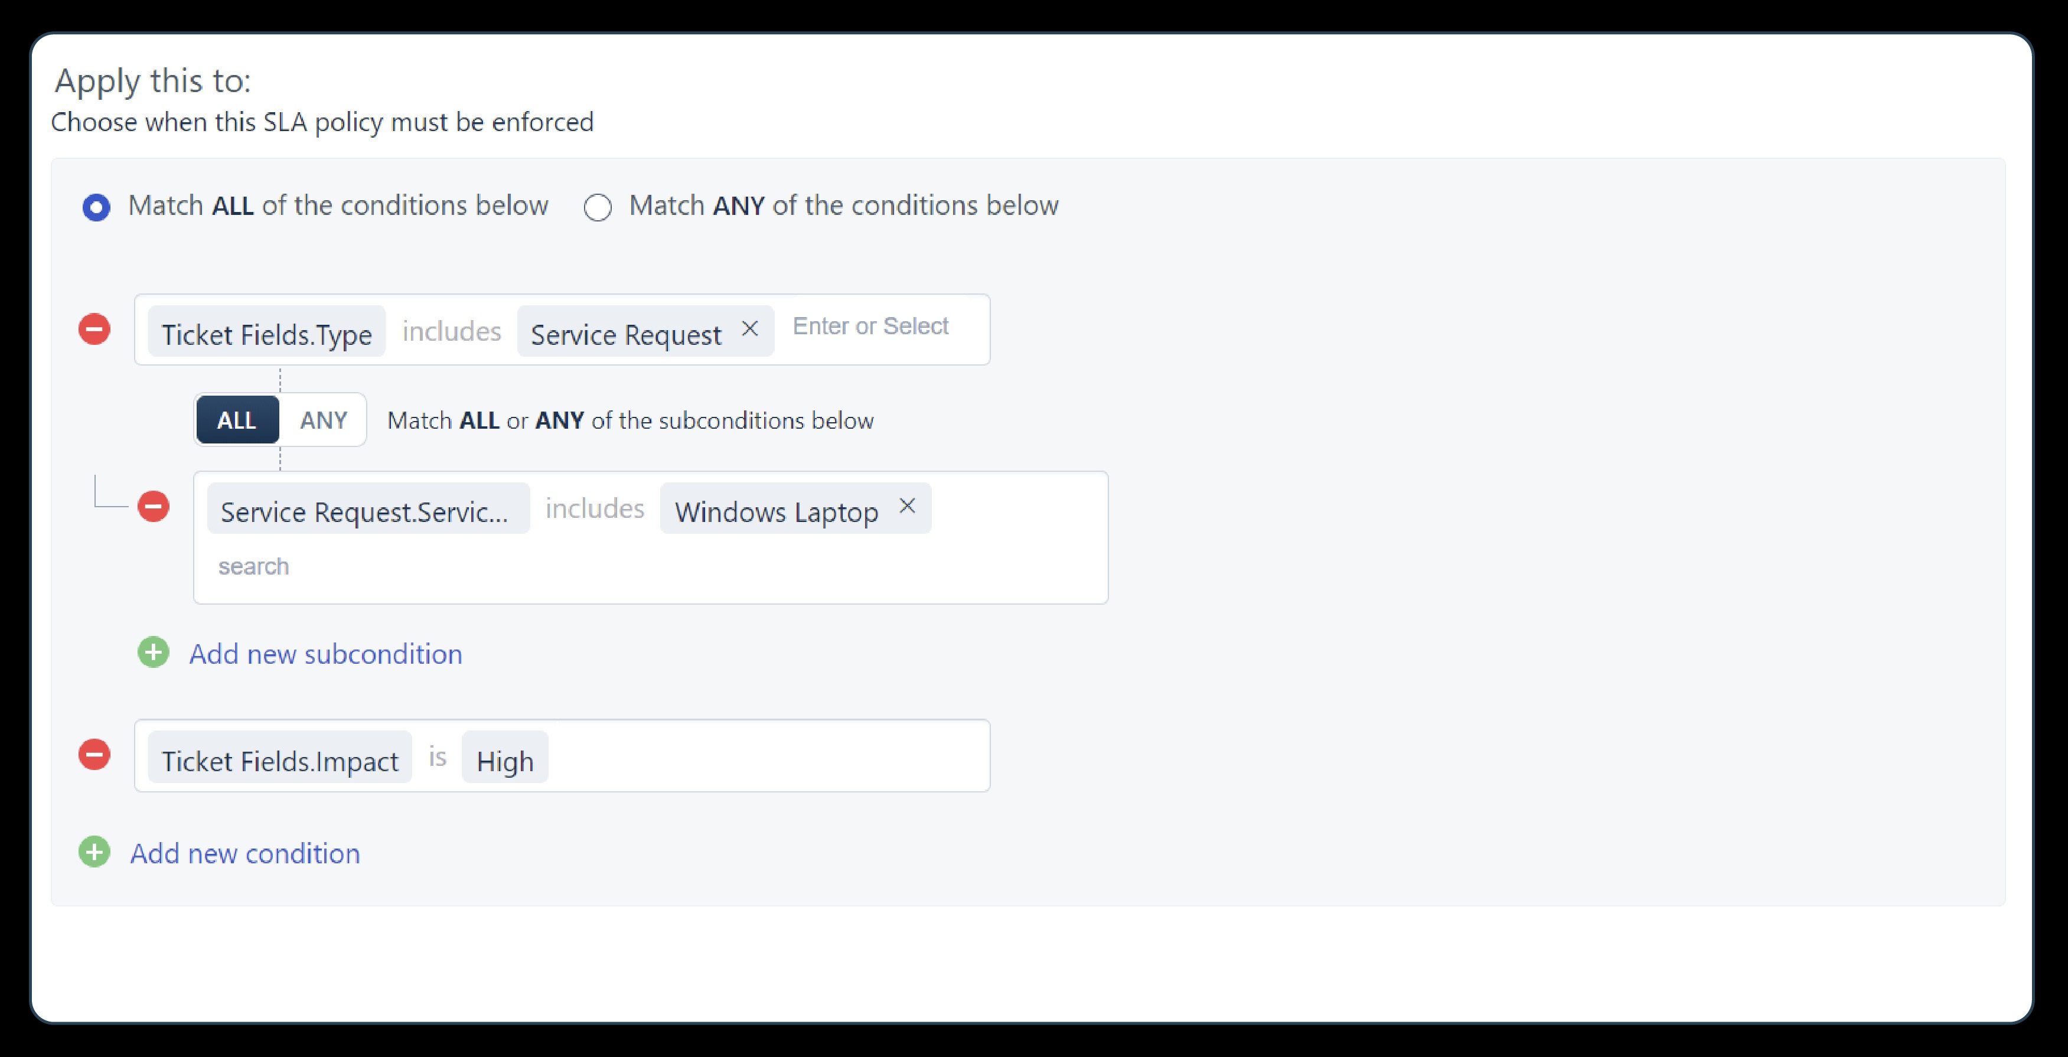Remove the Ticket Fields.Type condition
Image resolution: width=2068 pixels, height=1057 pixels.
point(94,329)
